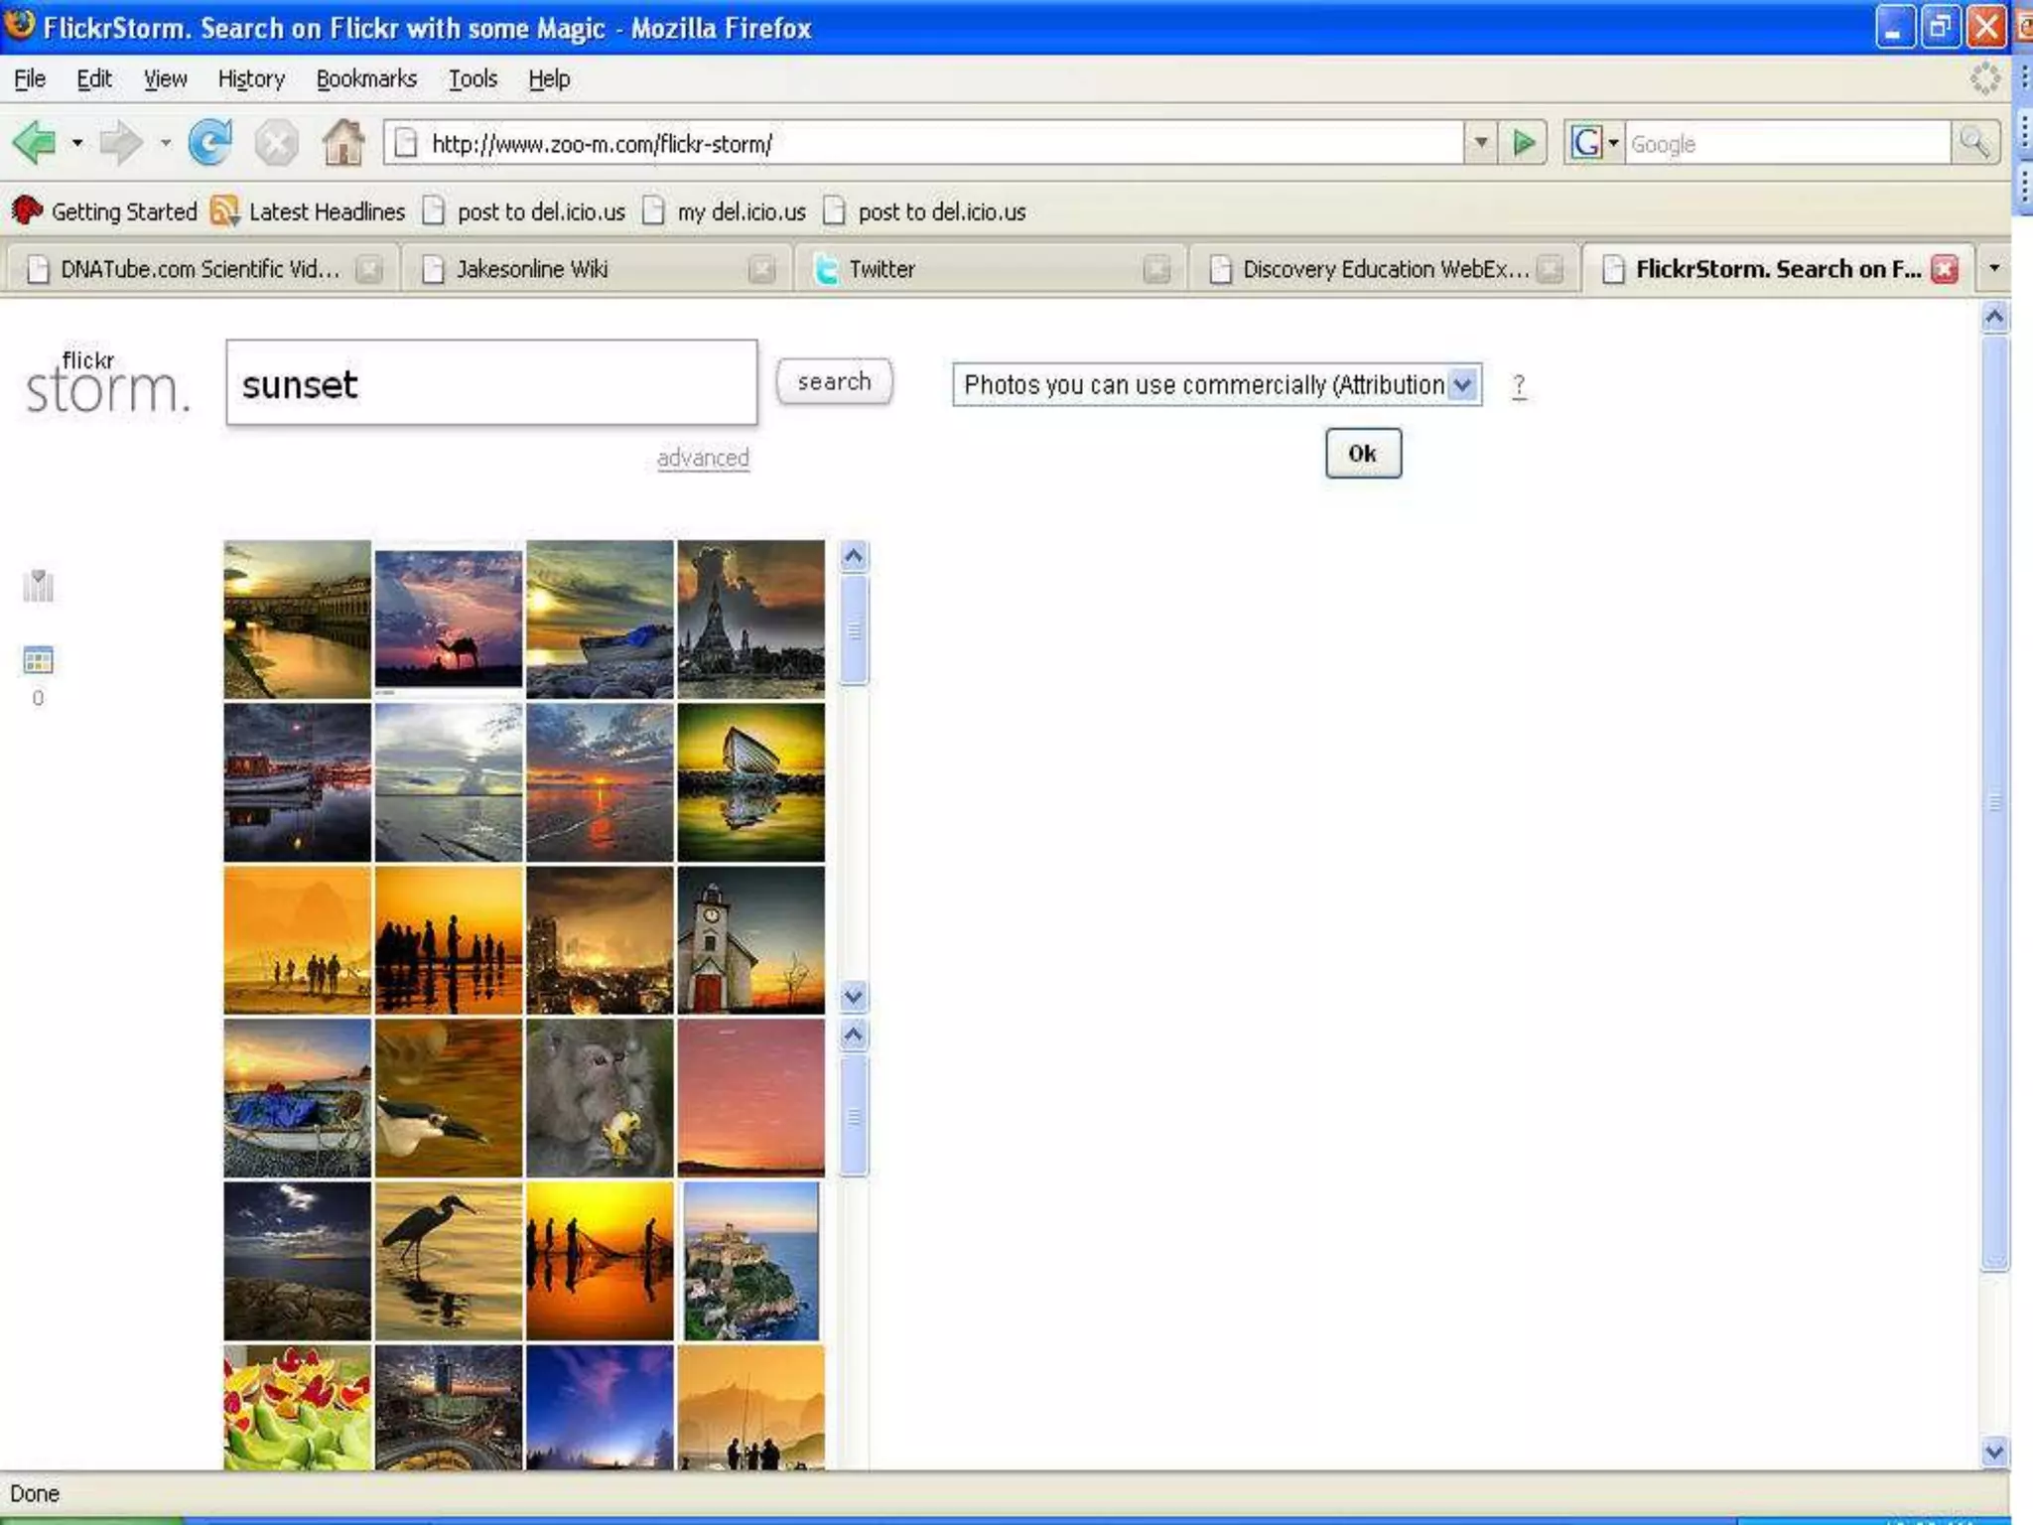Click the lower thumbnail pane scrollbar handle
Screen dimensions: 2033x1525
coord(853,1116)
